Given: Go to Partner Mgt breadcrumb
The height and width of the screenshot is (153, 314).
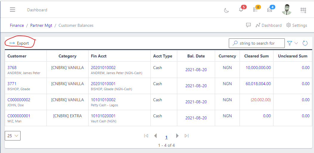Looking at the screenshot, I should click(41, 25).
